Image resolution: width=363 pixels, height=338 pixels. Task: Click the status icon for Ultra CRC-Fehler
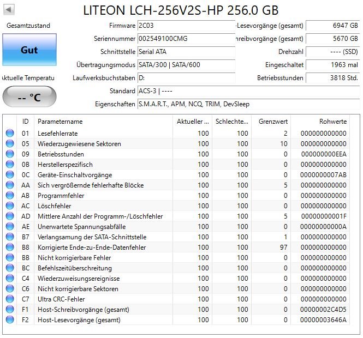coord(9,299)
